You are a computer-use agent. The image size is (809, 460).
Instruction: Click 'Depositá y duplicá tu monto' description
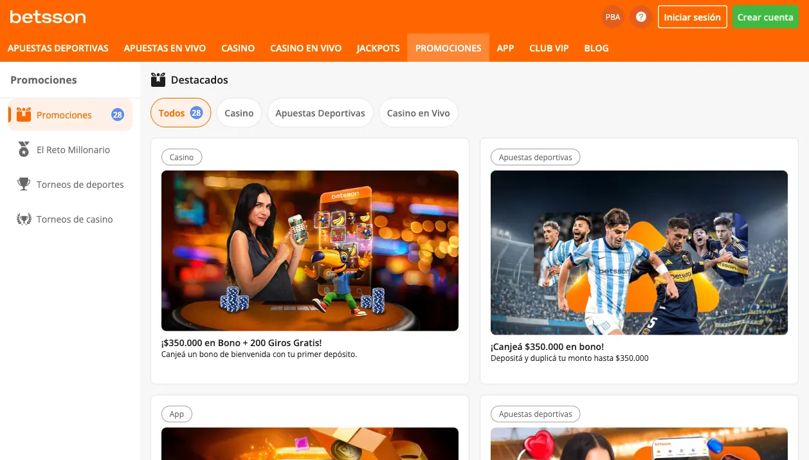coord(569,358)
